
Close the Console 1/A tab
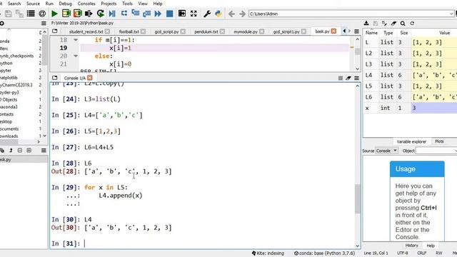coord(90,78)
